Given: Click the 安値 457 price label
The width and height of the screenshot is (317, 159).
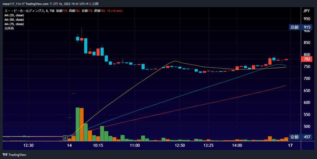Looking at the screenshot, I should 301,137.
